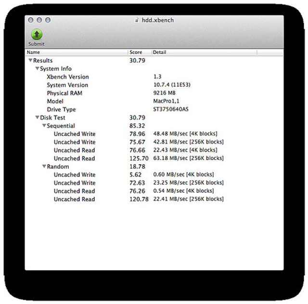Click the hdd.xbench document proxy icon
This screenshot has height=304, width=308.
137,20
